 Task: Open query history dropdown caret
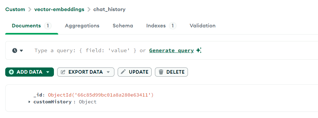[21, 51]
